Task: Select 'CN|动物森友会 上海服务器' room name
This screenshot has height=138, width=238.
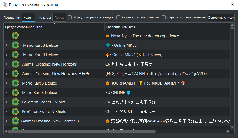Action: click(x=129, y=64)
